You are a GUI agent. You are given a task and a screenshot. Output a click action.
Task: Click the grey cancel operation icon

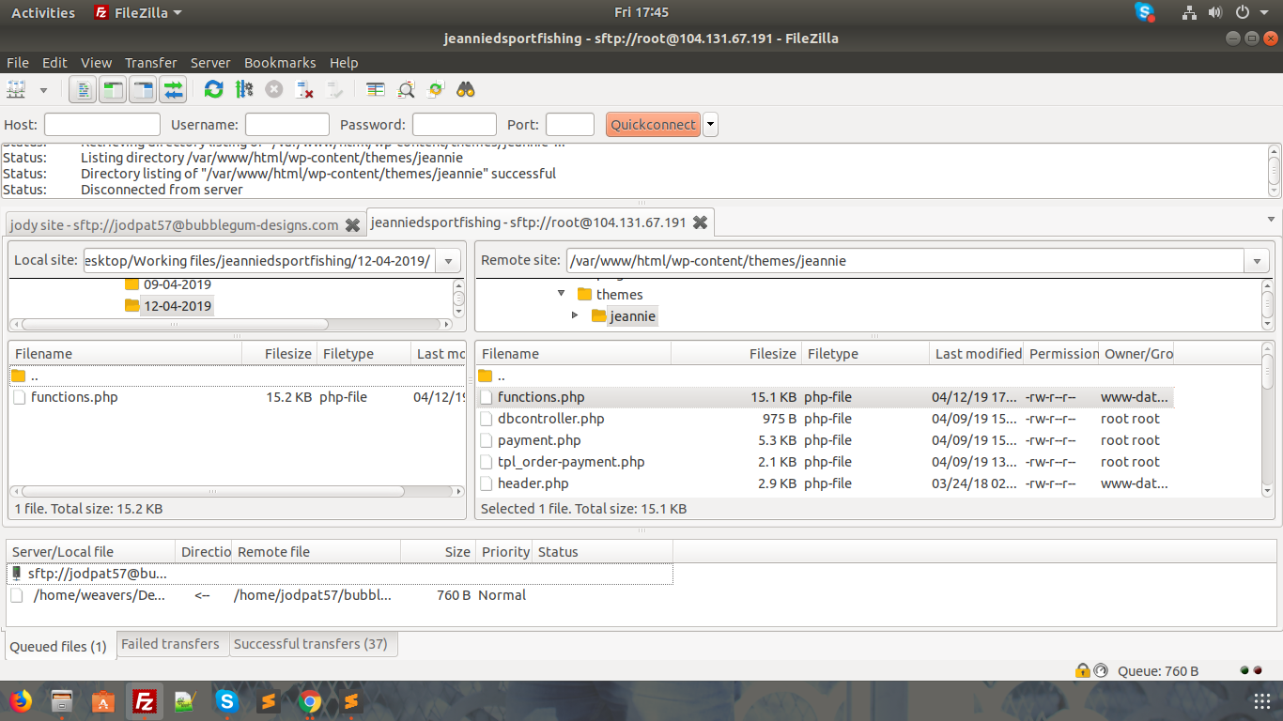tap(274, 90)
